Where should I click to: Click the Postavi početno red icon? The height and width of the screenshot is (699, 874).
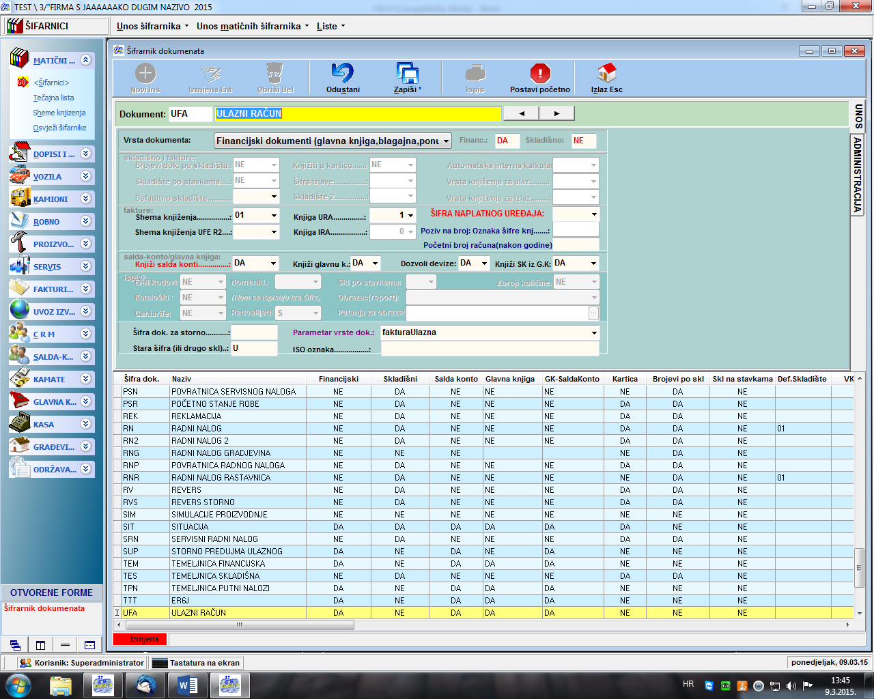[x=540, y=73]
